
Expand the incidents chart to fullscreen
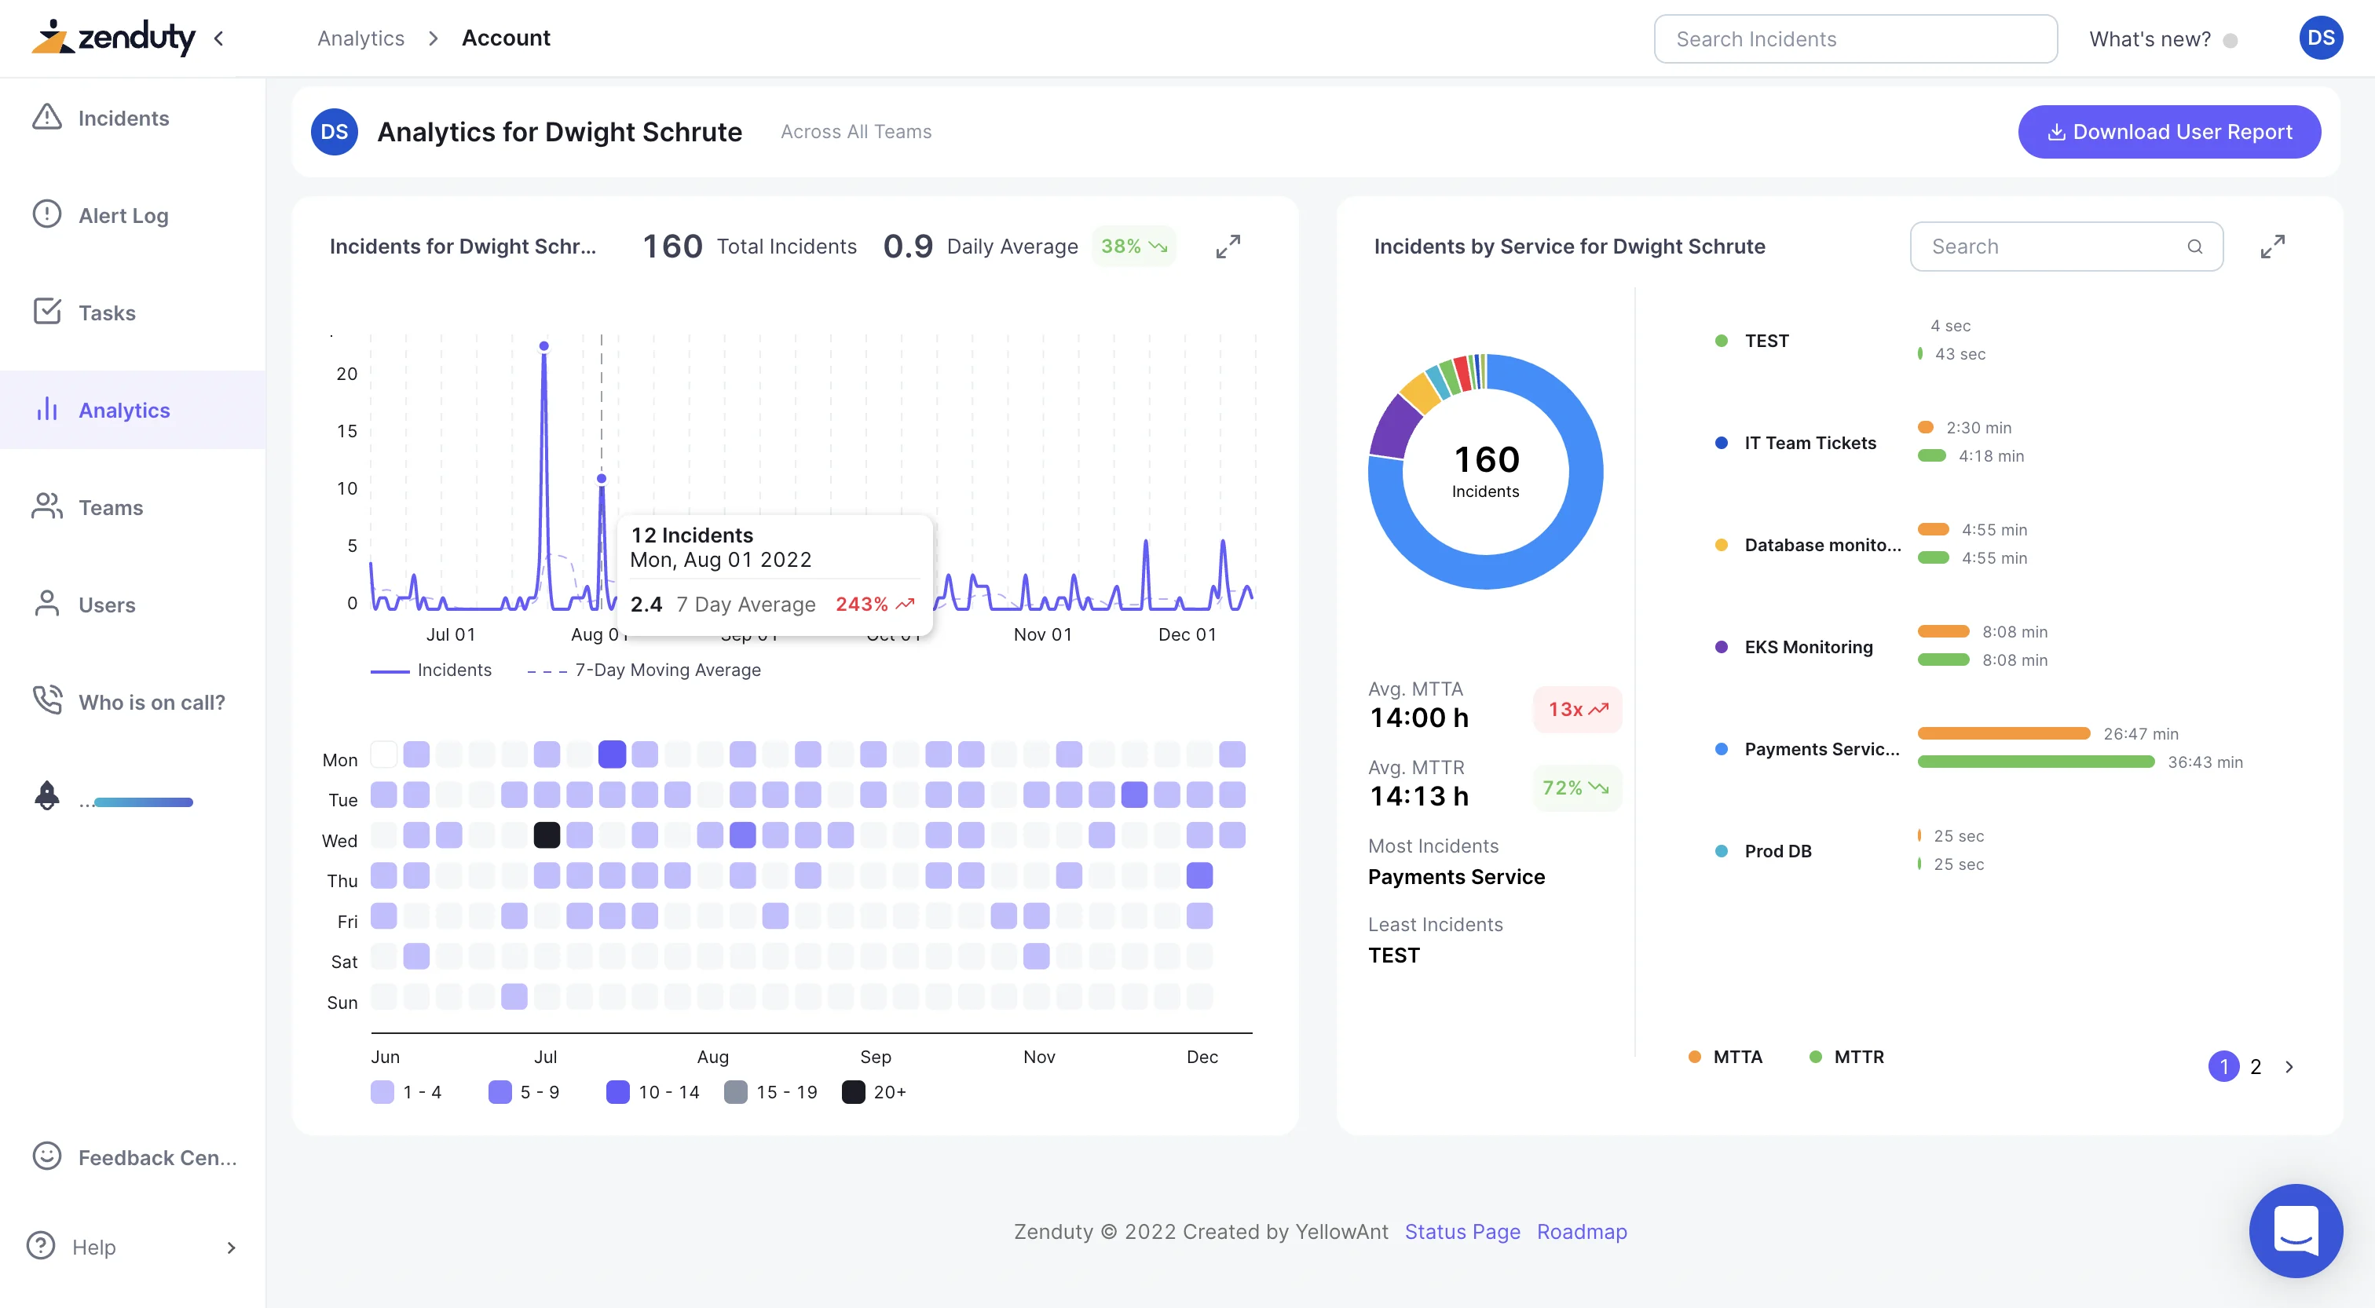1227,246
